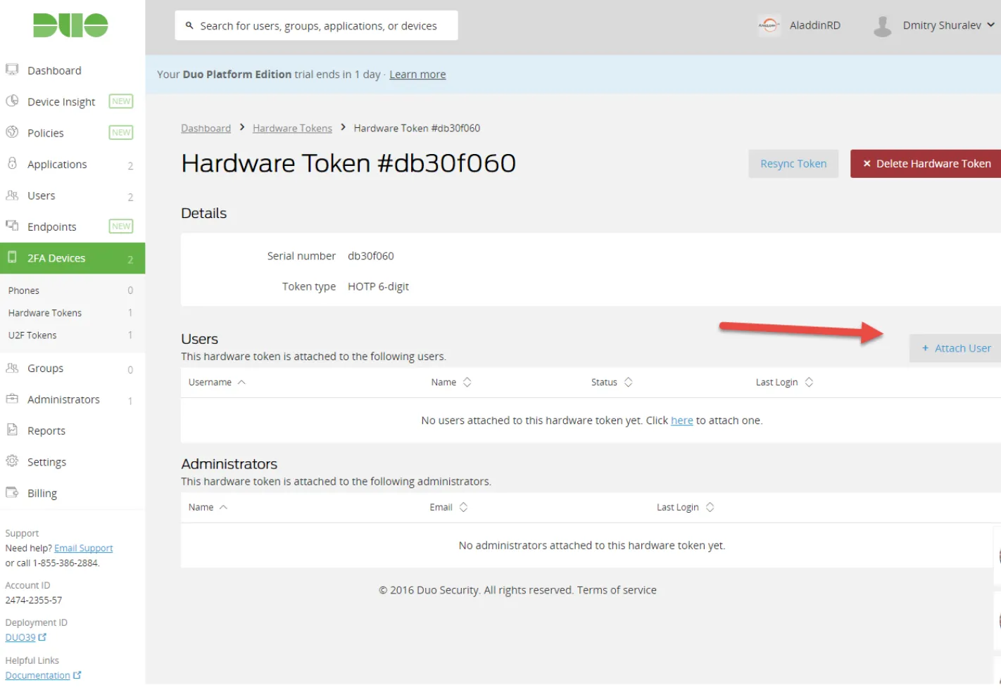Sort users table by Status arrow
This screenshot has height=692, width=1001.
click(628, 382)
